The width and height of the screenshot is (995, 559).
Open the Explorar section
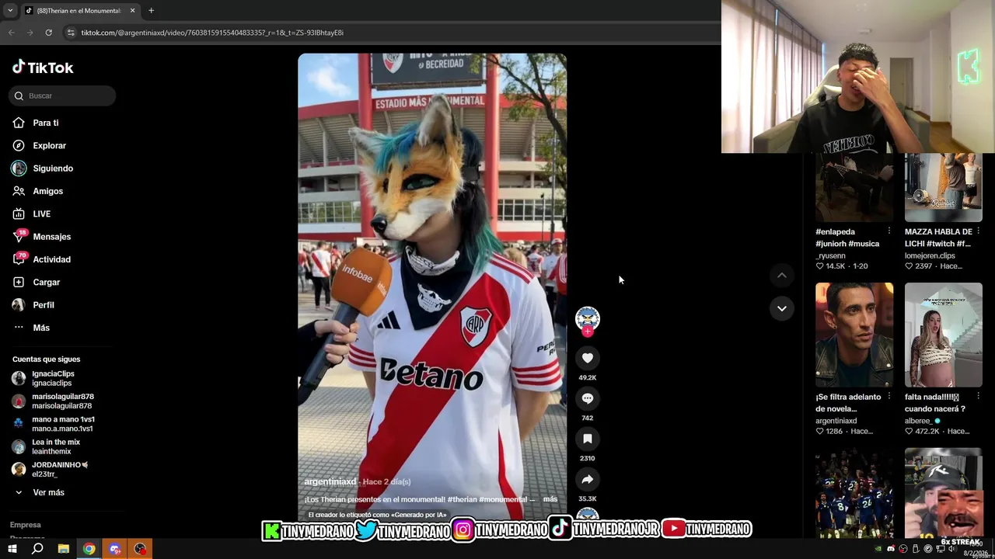49,145
